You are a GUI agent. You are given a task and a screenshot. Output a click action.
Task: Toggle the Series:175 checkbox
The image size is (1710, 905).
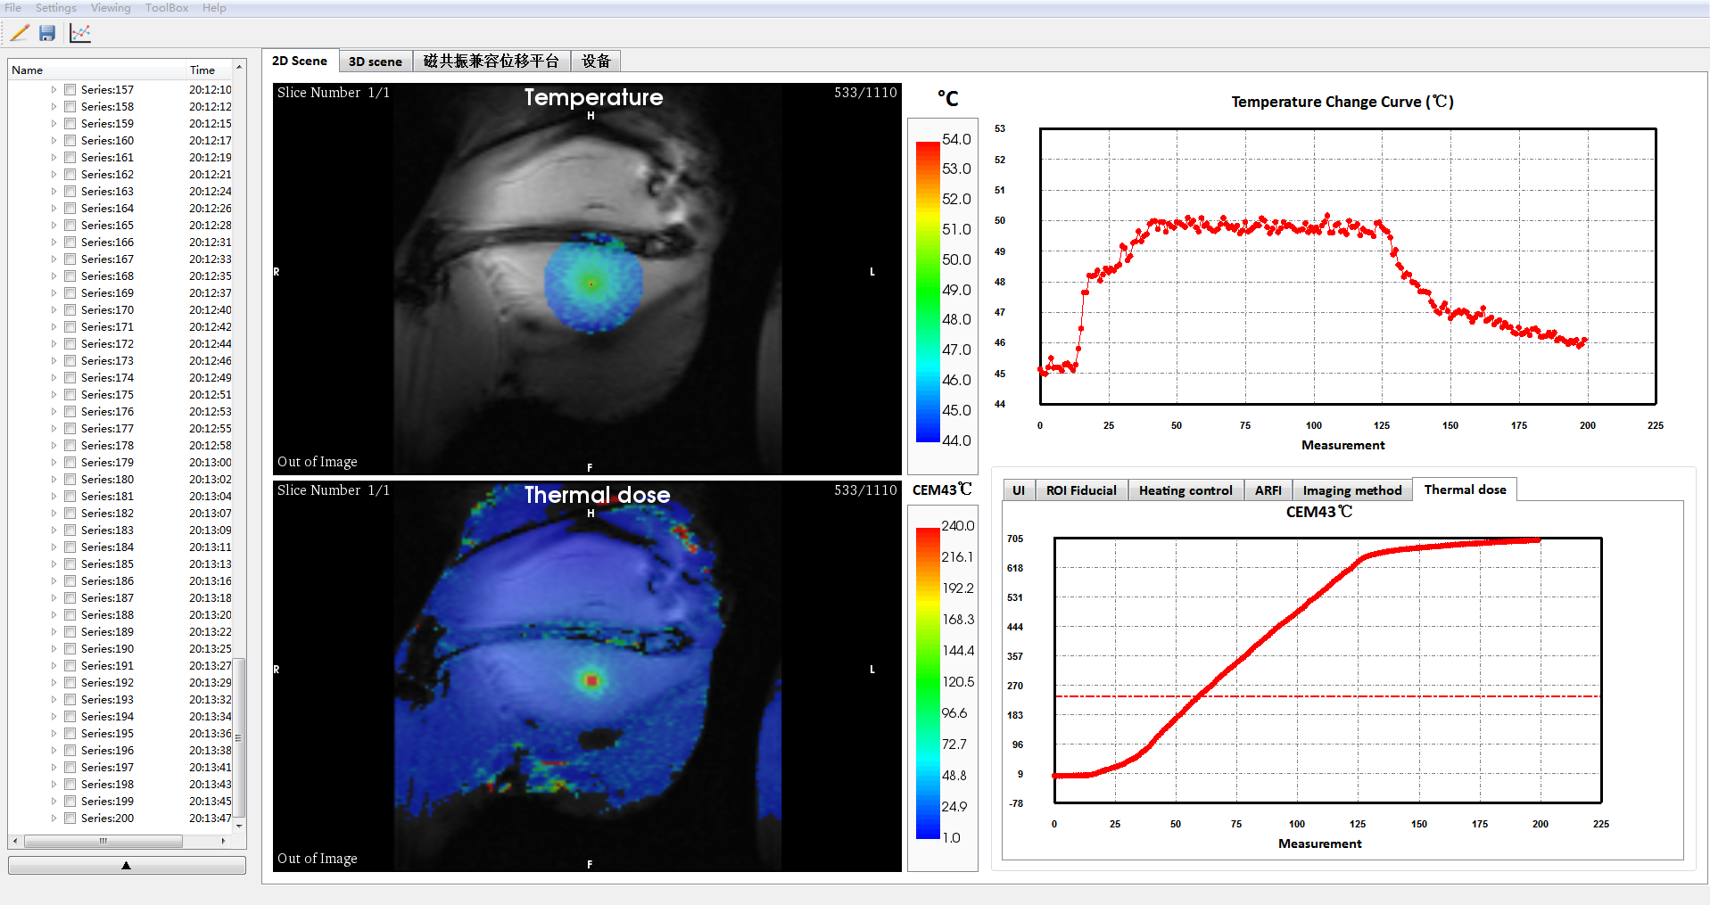70,395
